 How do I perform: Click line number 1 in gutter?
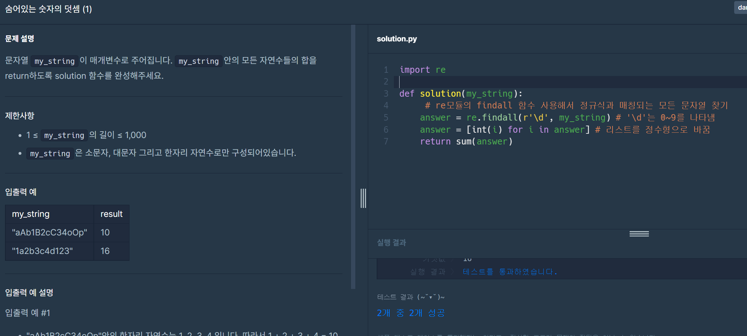386,70
